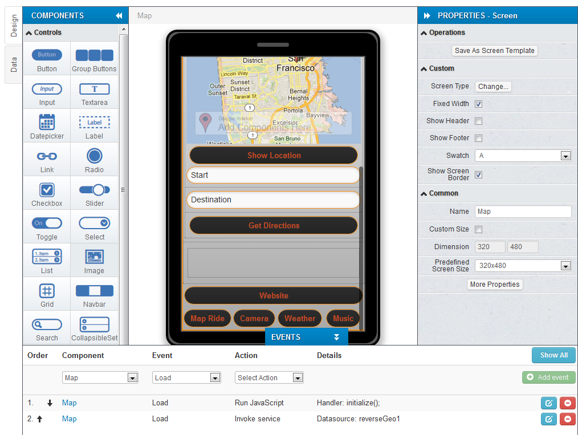This screenshot has width=578, height=435.
Task: Delete the reverseGeo1 Invoke service event
Action: (567, 419)
